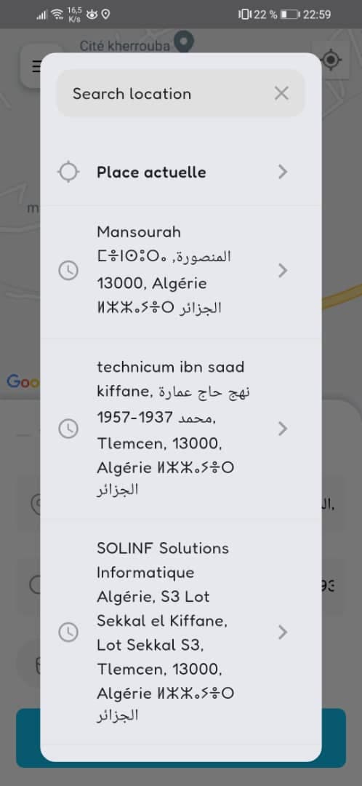Select SOLINF Solutions Informatique Algérie location
Image resolution: width=362 pixels, height=786 pixels.
(181, 632)
